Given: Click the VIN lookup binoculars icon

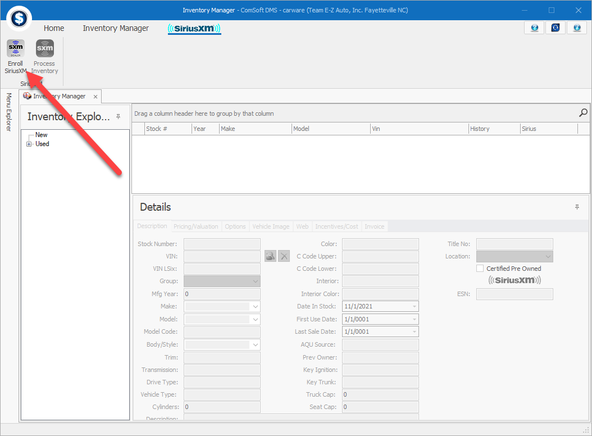Looking at the screenshot, I should pos(270,256).
